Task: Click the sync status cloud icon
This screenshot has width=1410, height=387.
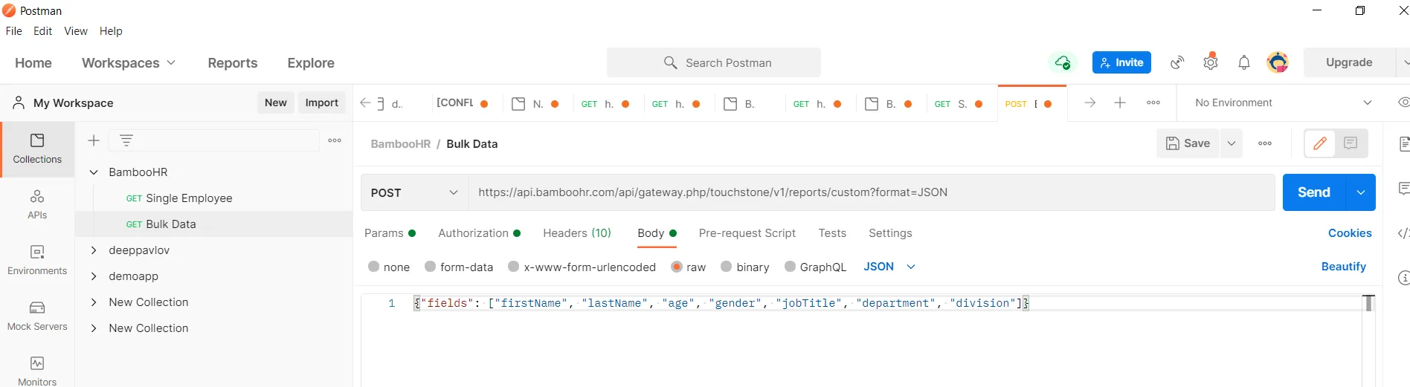Action: (x=1063, y=62)
